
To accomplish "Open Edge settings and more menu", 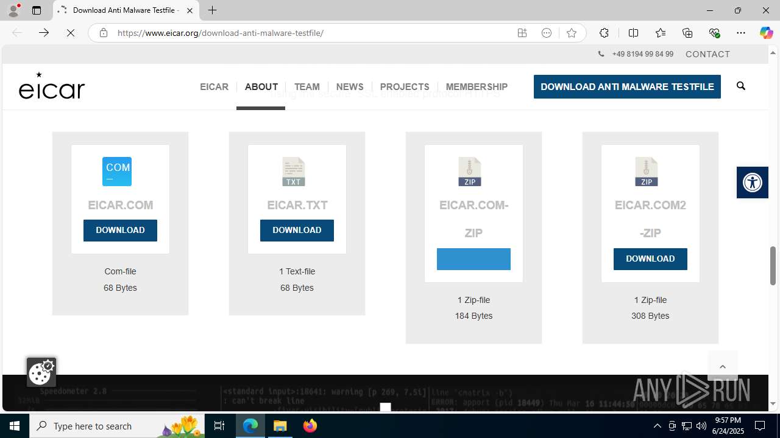I will point(741,33).
